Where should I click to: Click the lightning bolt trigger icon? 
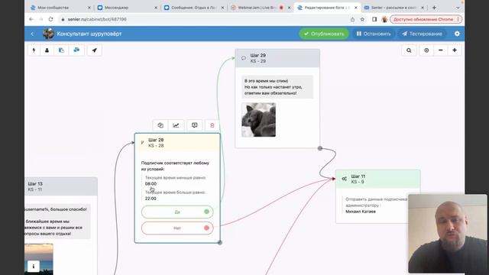click(34, 50)
